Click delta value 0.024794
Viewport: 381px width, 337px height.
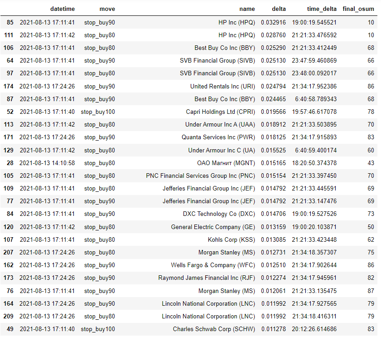coord(273,86)
